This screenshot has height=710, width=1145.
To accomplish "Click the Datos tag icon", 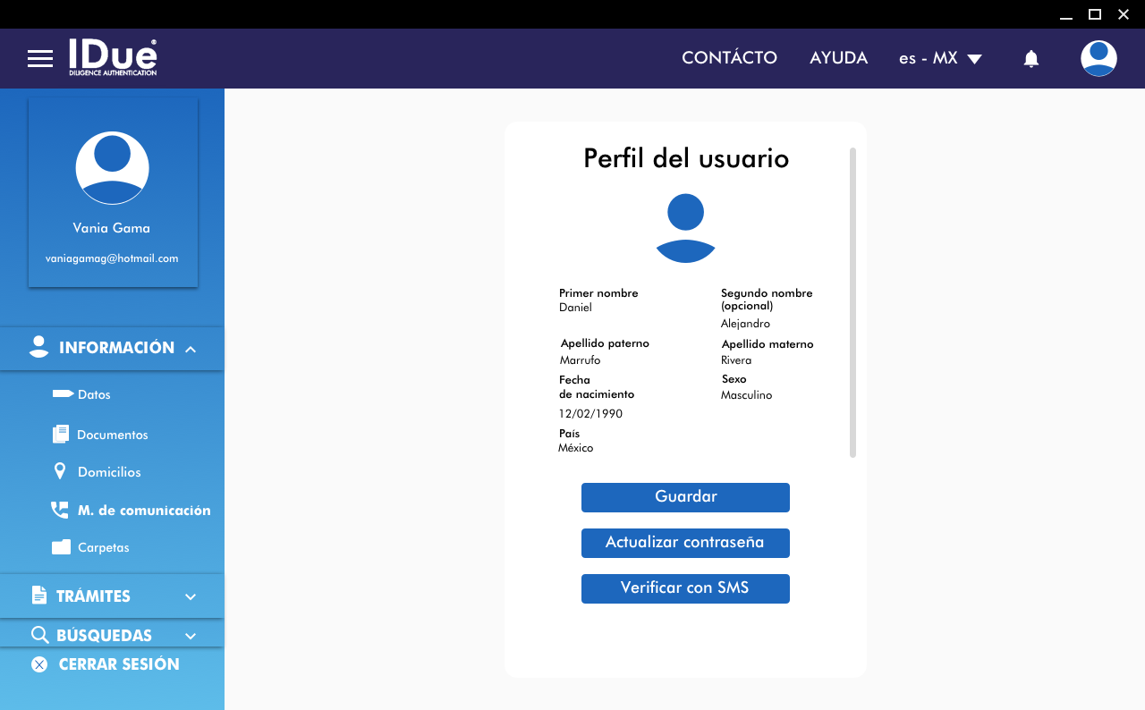I will tap(63, 393).
